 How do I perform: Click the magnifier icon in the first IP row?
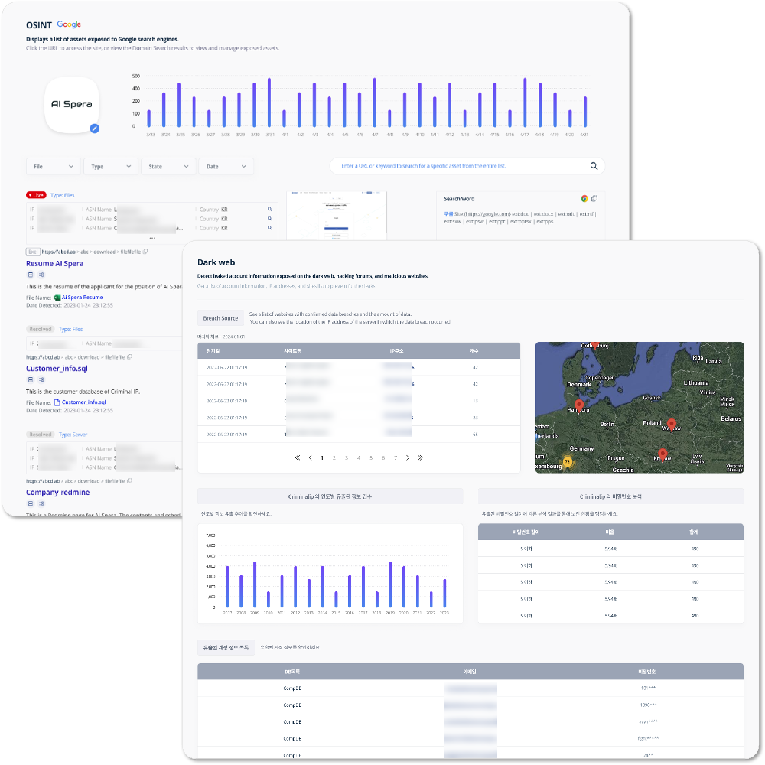[269, 209]
